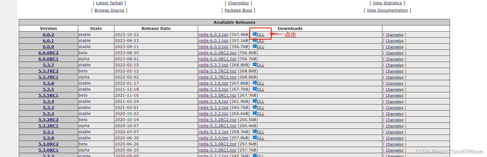
Task: Download redis-5.3.0RC2.tgz
Action: 217,144
